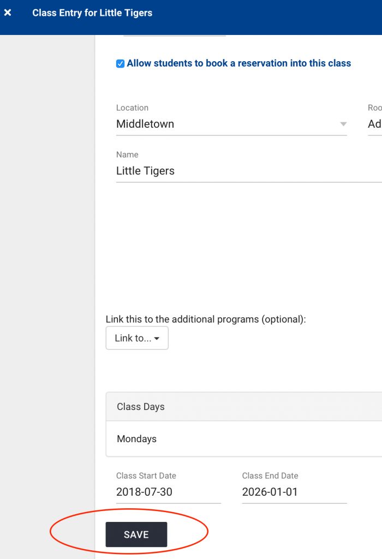Click SAVE to store the class entry
This screenshot has width=382, height=559.
click(136, 534)
